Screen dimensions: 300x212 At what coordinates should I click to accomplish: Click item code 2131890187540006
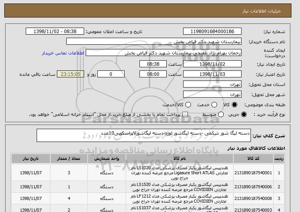click(253, 187)
